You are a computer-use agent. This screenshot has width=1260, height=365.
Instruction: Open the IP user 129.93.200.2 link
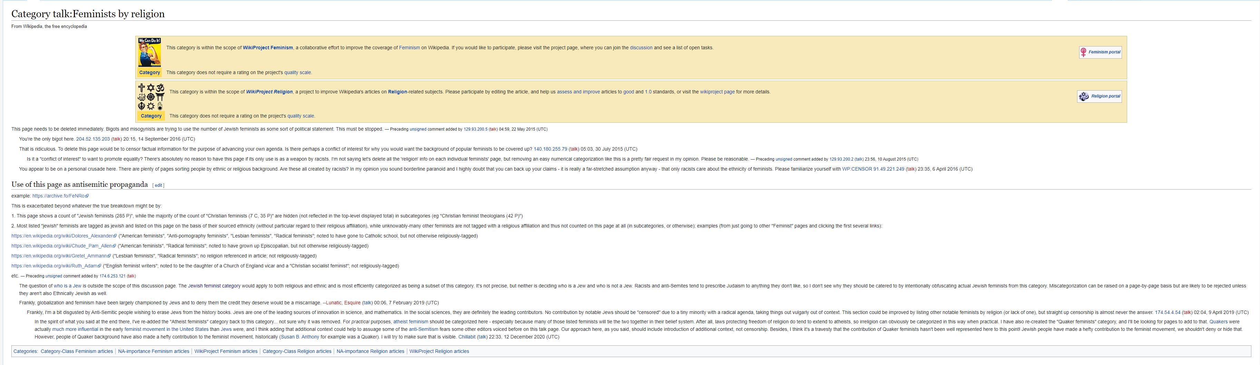click(841, 159)
